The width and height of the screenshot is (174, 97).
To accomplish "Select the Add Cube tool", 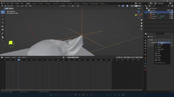I will 3,41.
